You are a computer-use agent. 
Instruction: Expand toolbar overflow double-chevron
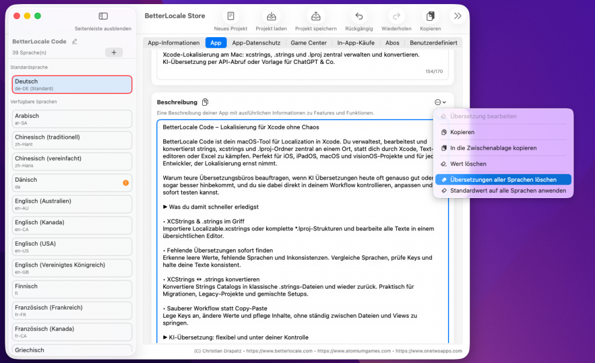tap(458, 16)
